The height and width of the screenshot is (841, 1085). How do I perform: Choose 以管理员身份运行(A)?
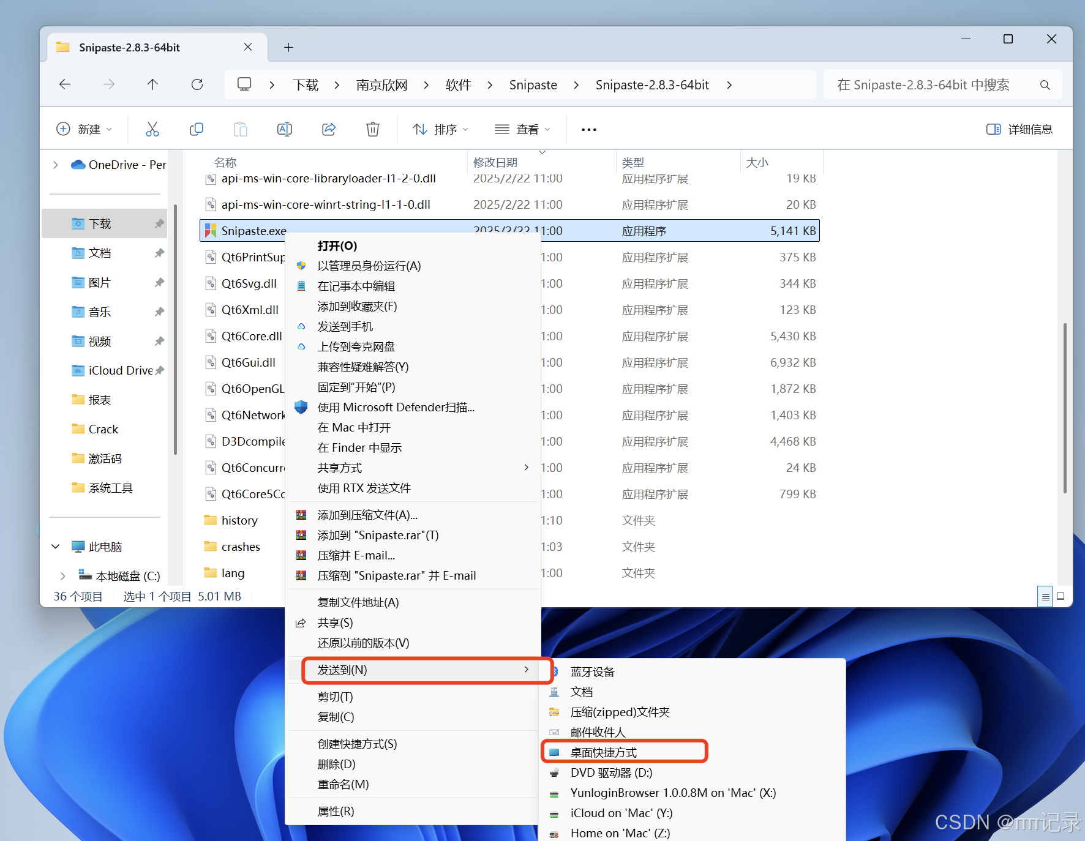click(413, 266)
